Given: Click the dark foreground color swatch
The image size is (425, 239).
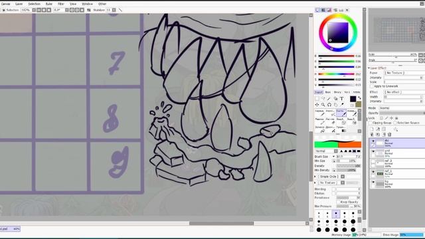Looking at the screenshot, I should point(353,99).
